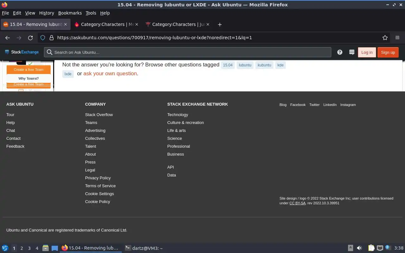Screen dimensions: 405x253
Task: Open the Privacy Policy link
Action: point(98,178)
